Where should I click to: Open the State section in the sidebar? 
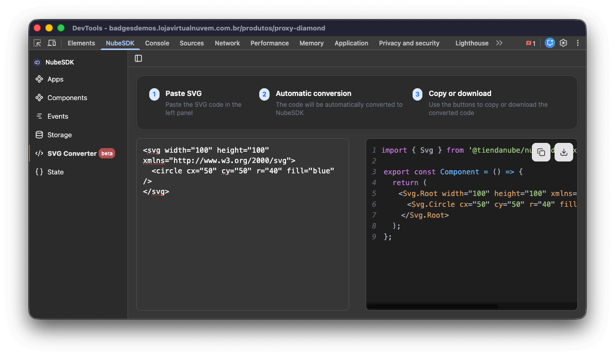point(55,172)
